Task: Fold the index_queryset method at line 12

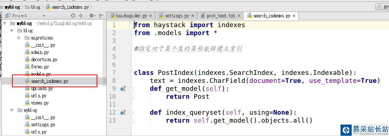Action: click(x=131, y=113)
